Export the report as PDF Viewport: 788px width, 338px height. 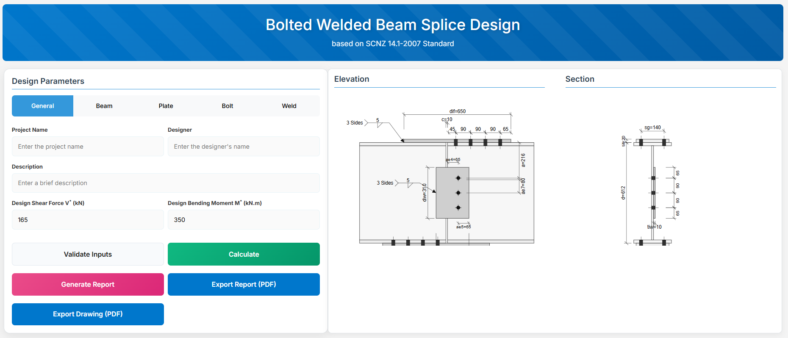244,285
